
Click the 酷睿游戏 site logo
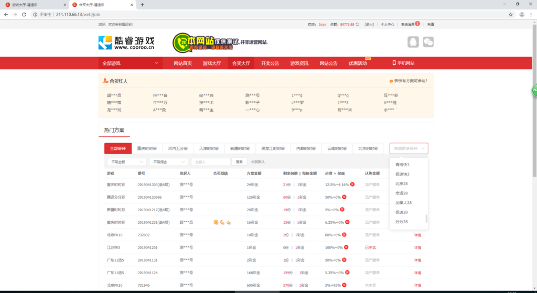[126, 42]
